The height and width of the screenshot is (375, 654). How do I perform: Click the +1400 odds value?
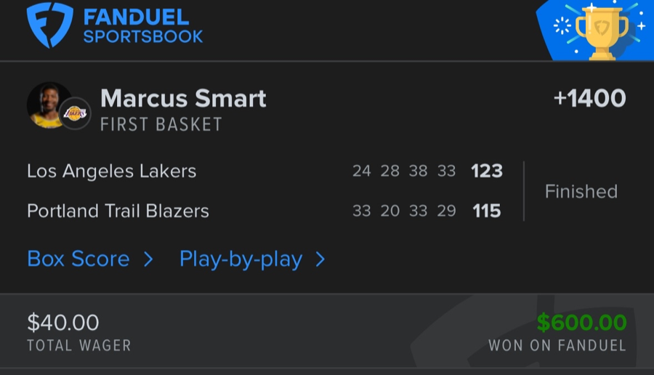coord(589,99)
